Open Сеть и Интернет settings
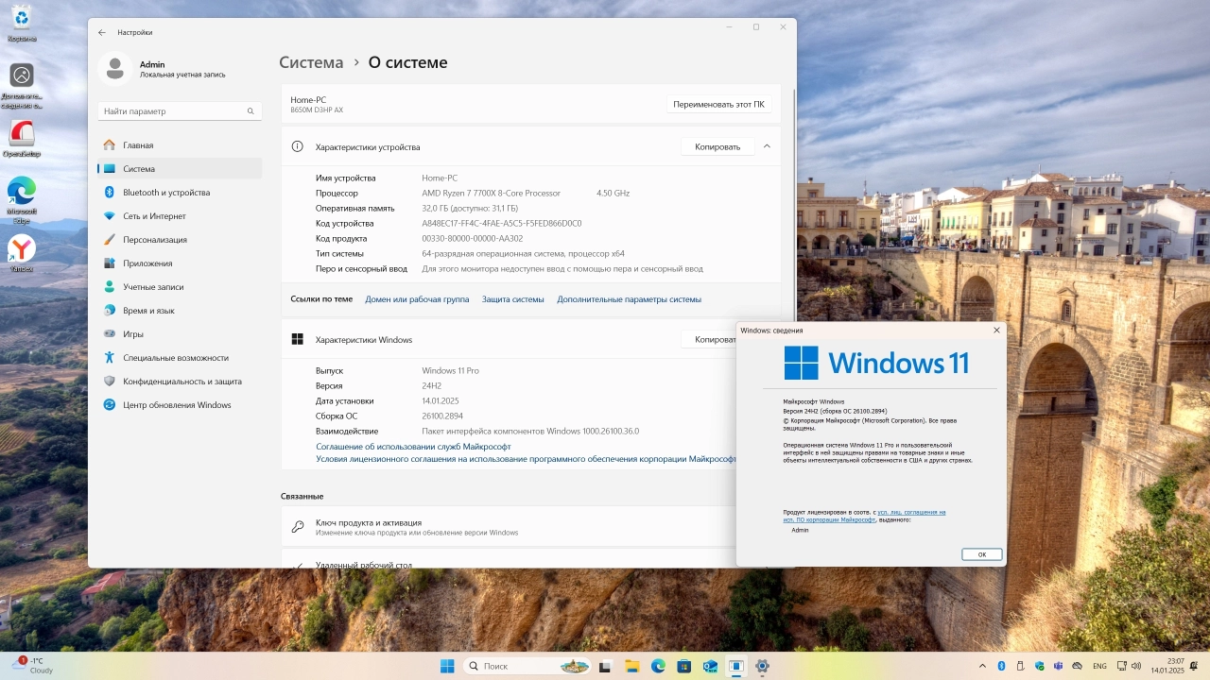This screenshot has width=1210, height=680. point(180,216)
